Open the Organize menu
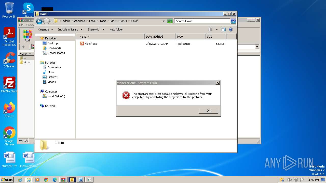326x183 pixels. (x=45, y=29)
